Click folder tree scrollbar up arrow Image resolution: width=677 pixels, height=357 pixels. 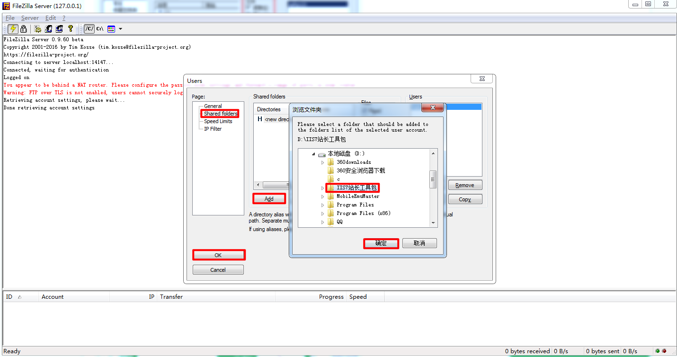433,153
